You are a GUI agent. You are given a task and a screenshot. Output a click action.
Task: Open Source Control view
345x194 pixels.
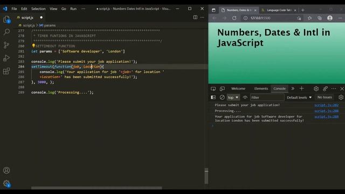(6, 45)
